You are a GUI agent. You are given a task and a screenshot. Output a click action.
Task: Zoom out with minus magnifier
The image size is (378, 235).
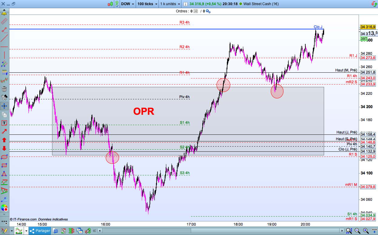pos(357,231)
